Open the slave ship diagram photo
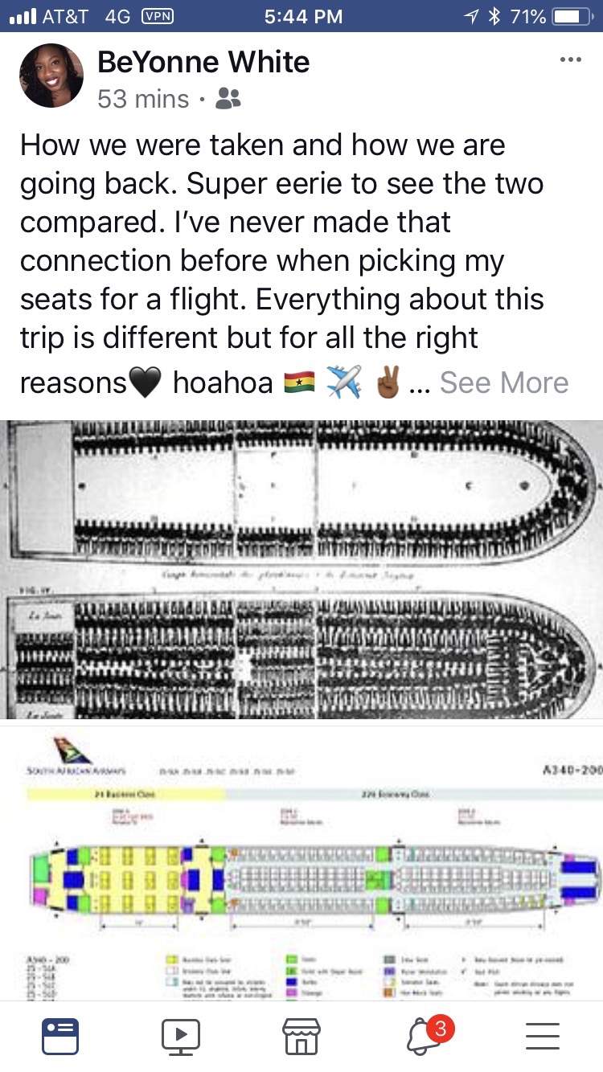 point(301,569)
